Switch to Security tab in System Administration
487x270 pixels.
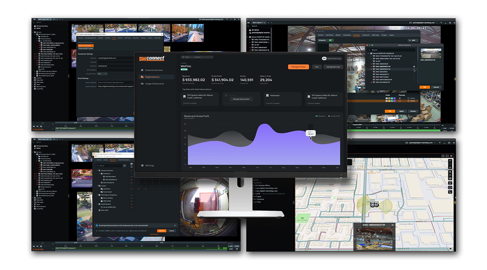pyautogui.click(x=120, y=38)
